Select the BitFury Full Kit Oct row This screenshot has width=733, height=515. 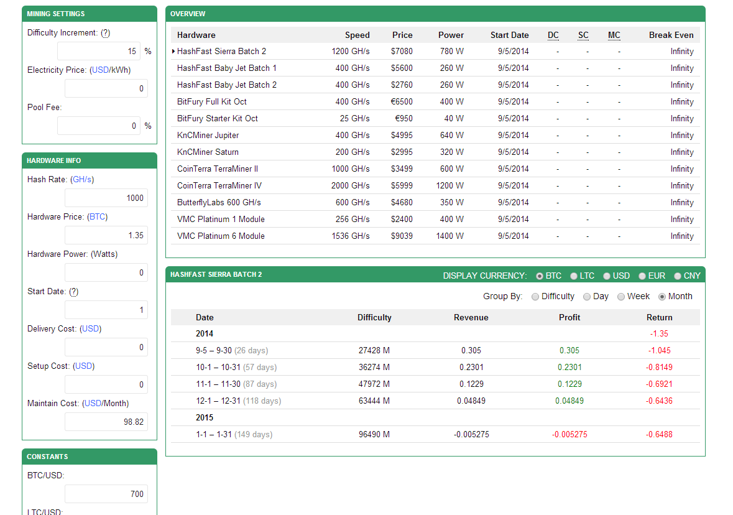(x=435, y=102)
